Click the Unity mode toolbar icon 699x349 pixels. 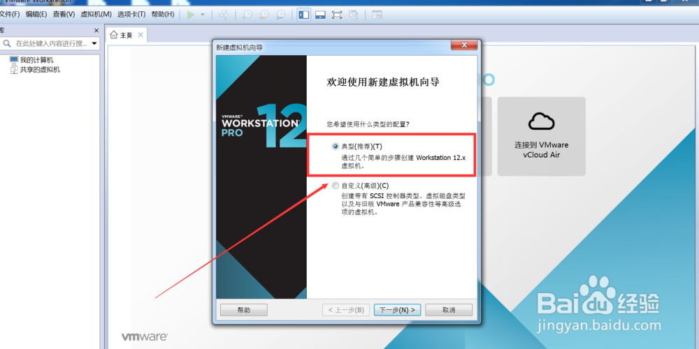pyautogui.click(x=354, y=15)
